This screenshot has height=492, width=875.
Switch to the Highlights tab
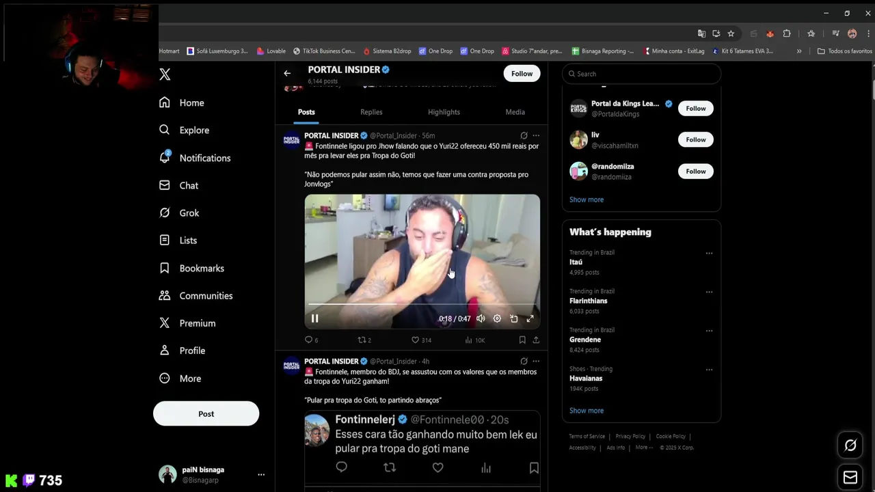click(444, 112)
